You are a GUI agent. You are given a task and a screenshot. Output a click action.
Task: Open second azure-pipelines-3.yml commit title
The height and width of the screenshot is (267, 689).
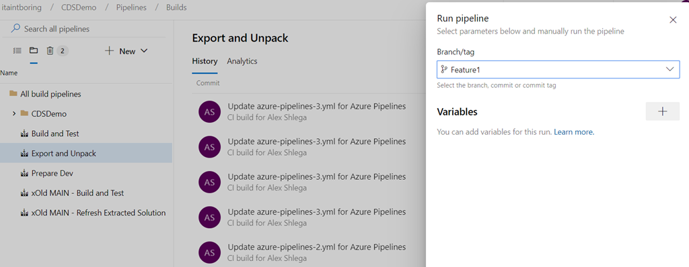[x=316, y=141]
